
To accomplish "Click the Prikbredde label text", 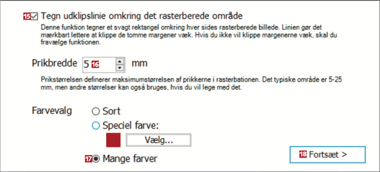I will coord(54,63).
